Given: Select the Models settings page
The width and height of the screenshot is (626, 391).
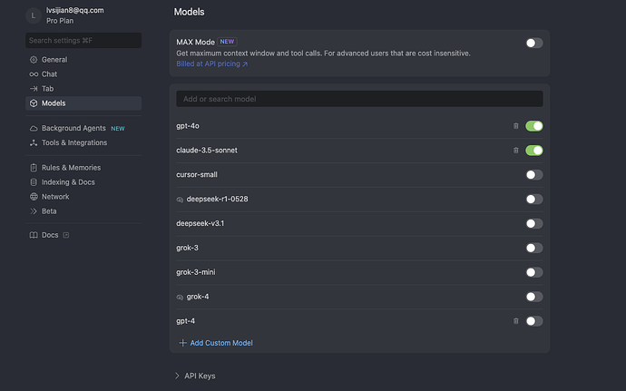Looking at the screenshot, I should pyautogui.click(x=83, y=103).
